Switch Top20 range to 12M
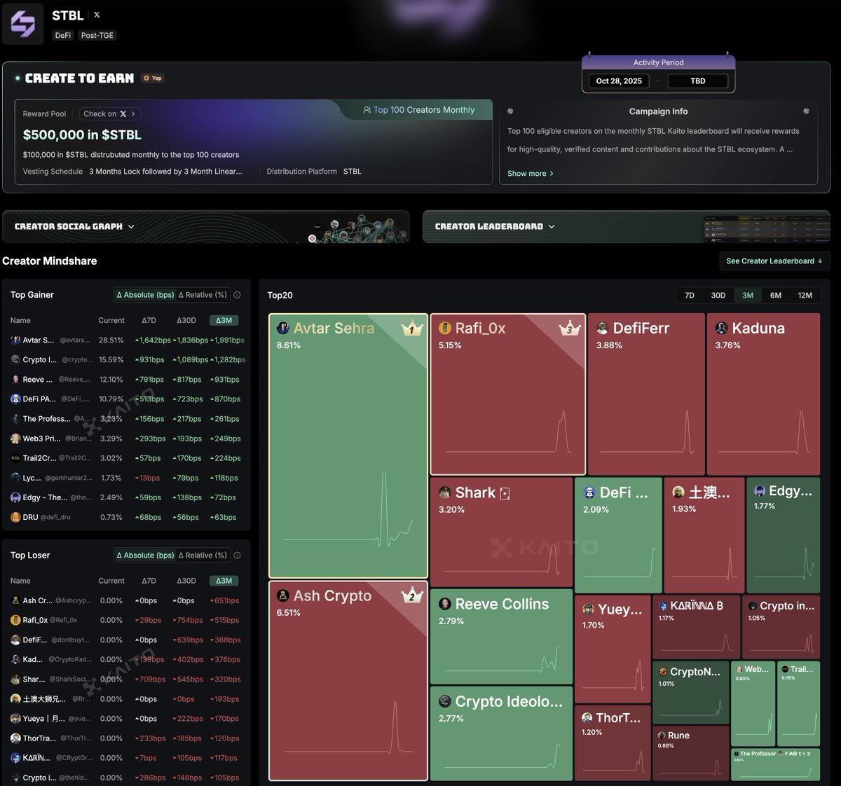841x786 pixels. click(x=805, y=296)
